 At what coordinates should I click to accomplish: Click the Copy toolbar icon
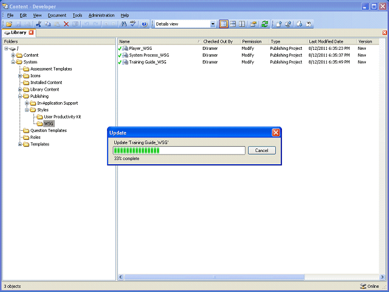[47, 24]
